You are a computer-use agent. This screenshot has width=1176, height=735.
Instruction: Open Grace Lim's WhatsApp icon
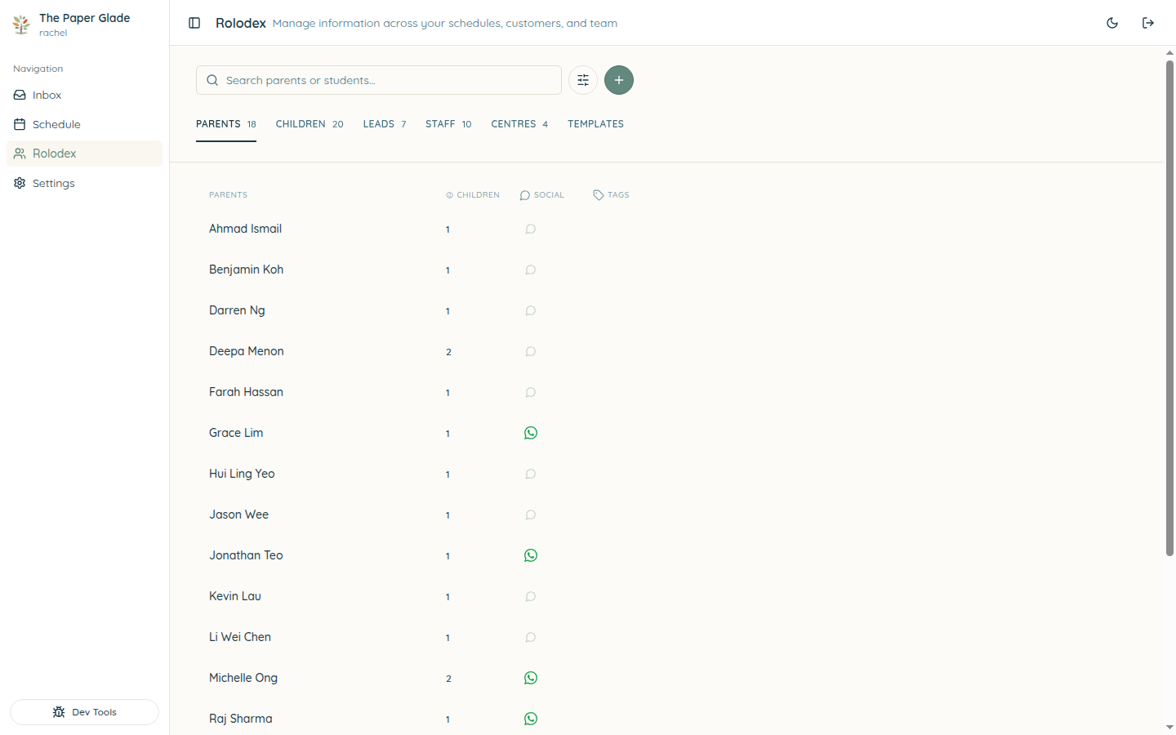pyautogui.click(x=531, y=433)
